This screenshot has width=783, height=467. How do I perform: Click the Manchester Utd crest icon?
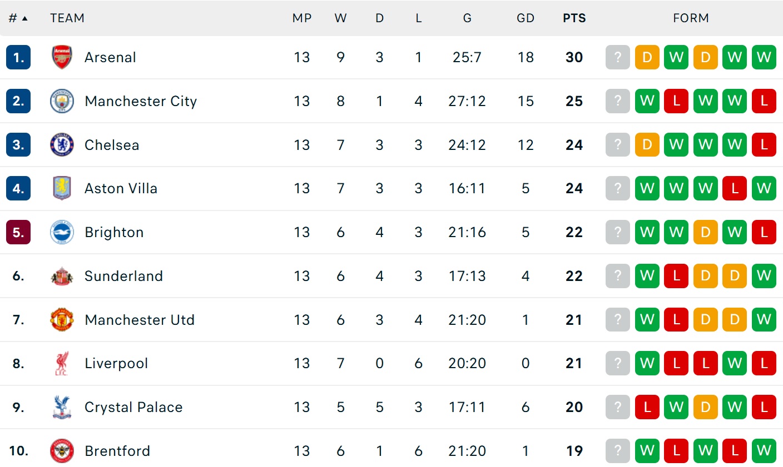(x=62, y=320)
